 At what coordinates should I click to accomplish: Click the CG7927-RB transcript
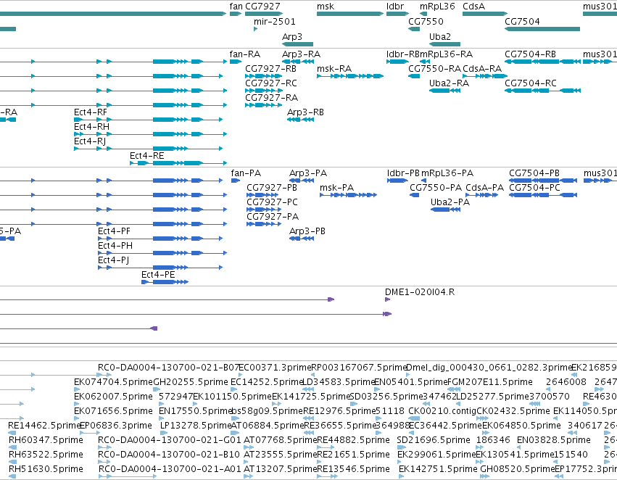(x=264, y=76)
